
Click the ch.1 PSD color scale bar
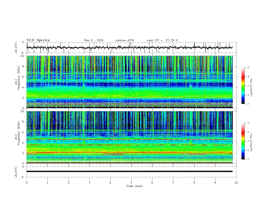[243, 86]
